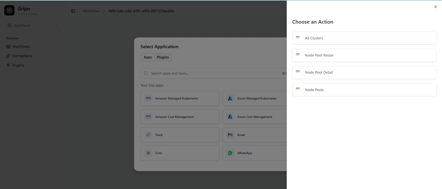The image size is (442, 189).
Task: Switch to the Plugins tab
Action: click(163, 57)
